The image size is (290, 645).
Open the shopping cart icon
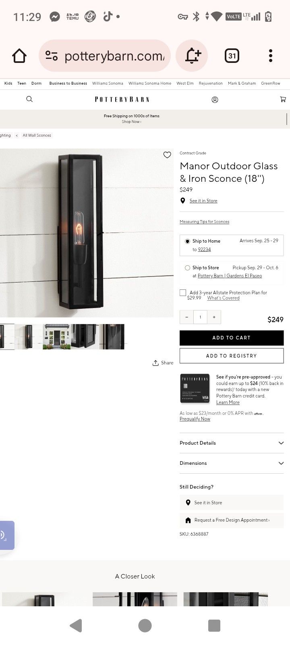(x=283, y=99)
